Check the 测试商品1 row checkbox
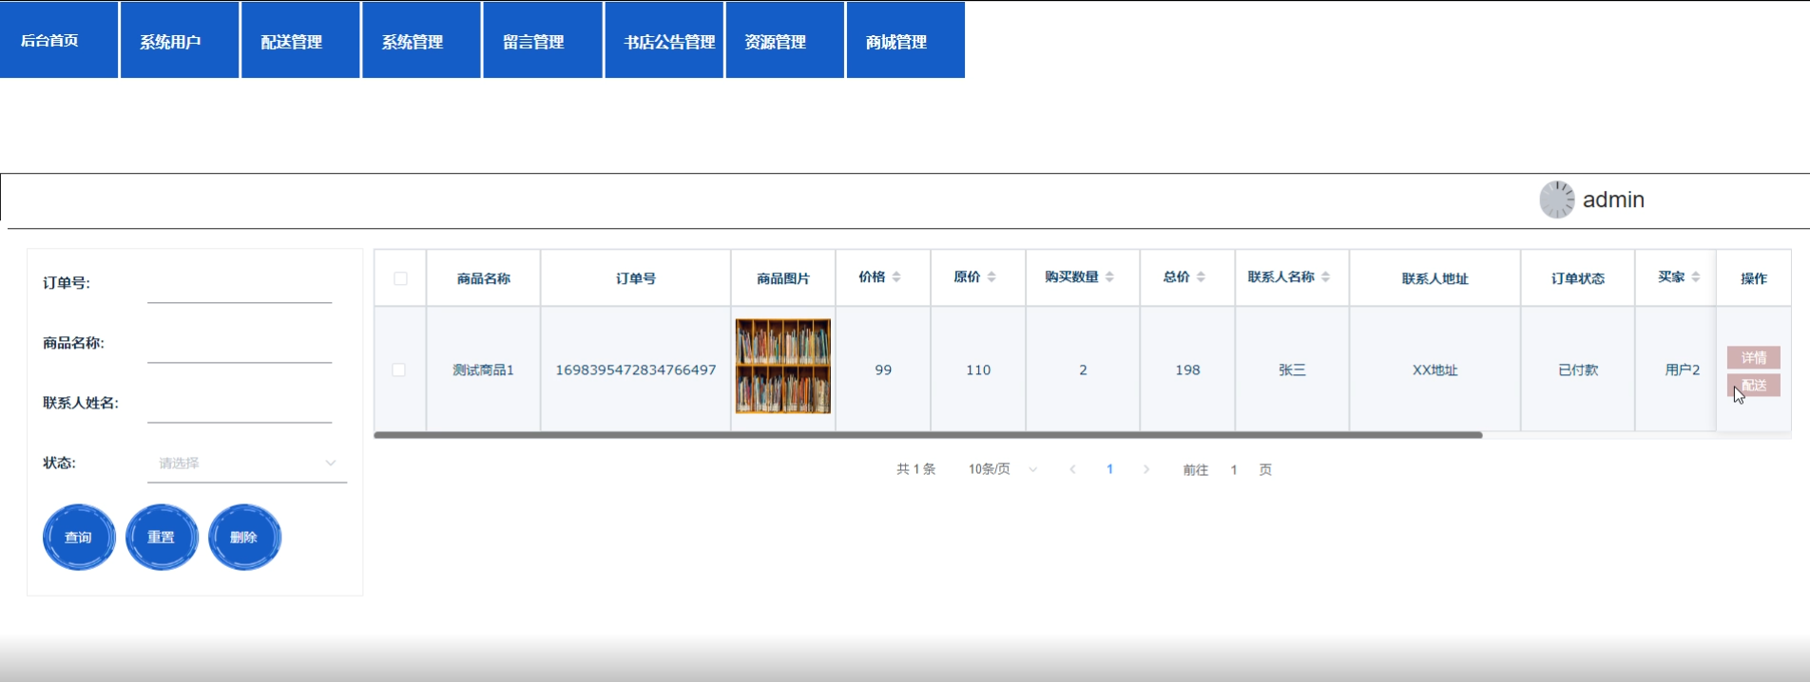The width and height of the screenshot is (1810, 682). [399, 369]
